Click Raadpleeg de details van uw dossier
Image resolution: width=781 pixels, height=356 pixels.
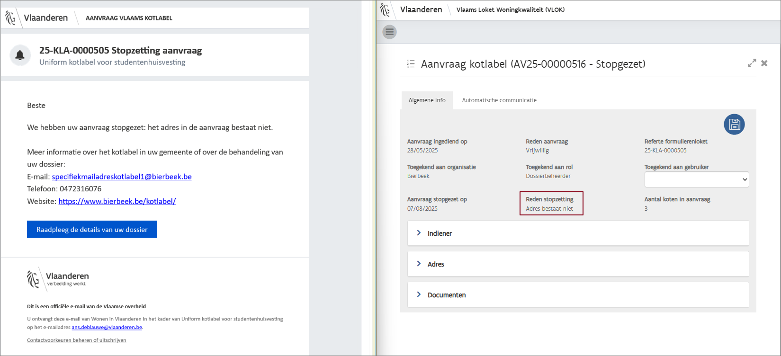(92, 230)
